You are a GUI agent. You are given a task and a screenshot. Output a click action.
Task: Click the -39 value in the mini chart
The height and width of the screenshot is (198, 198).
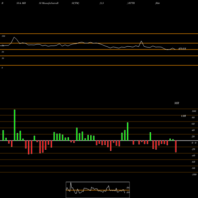tap(128, 192)
